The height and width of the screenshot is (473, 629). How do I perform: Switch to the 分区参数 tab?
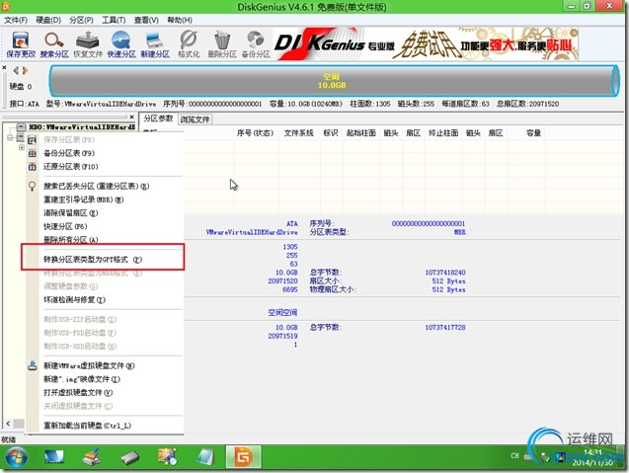(x=158, y=118)
